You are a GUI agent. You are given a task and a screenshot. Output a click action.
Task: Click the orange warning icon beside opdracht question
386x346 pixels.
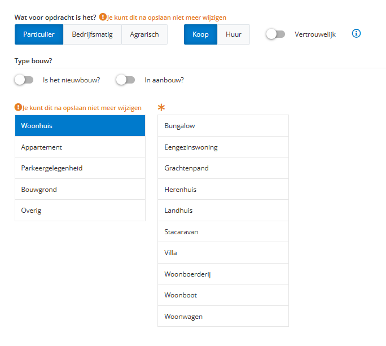pos(103,18)
